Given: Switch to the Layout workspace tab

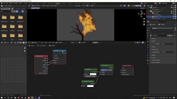Looking at the screenshot, I should [x=26, y=4].
